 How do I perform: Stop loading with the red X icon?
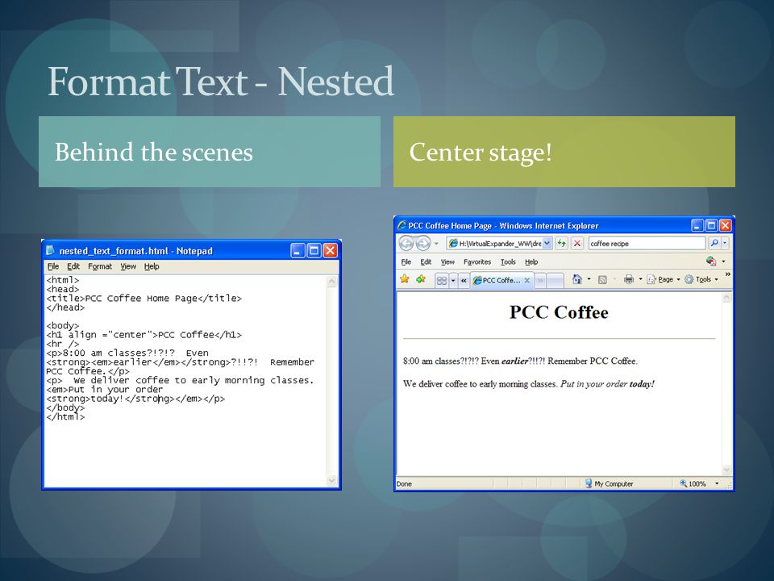pyautogui.click(x=576, y=243)
